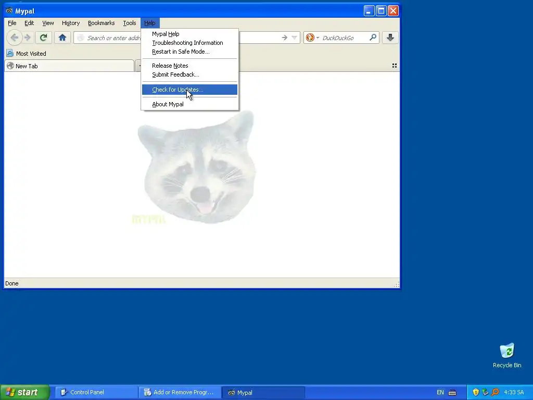Open the DuckDuckGo search engine selector
Image resolution: width=533 pixels, height=400 pixels.
(312, 37)
